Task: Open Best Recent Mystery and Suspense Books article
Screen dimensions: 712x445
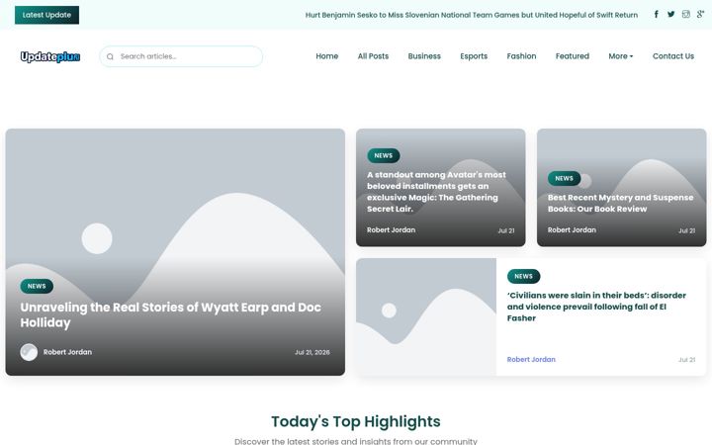Action: coord(620,203)
